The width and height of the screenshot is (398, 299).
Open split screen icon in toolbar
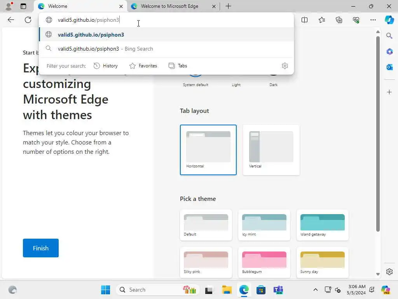click(x=304, y=20)
